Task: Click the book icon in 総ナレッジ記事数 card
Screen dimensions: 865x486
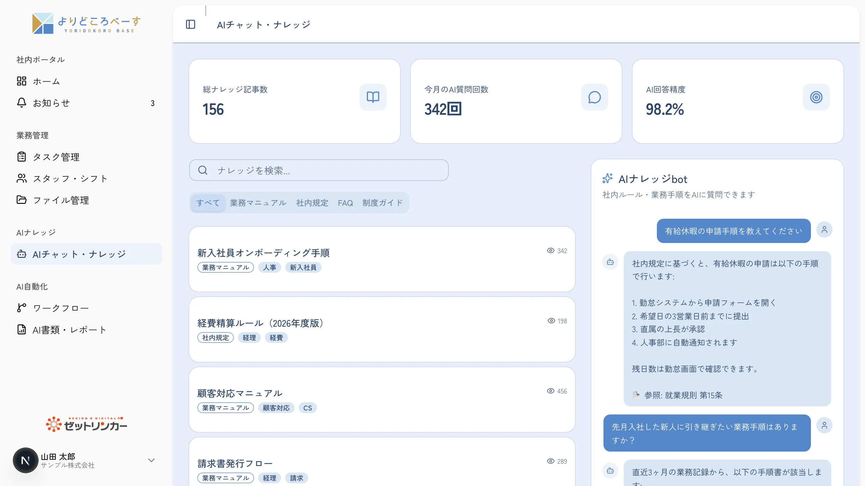Action: (373, 97)
